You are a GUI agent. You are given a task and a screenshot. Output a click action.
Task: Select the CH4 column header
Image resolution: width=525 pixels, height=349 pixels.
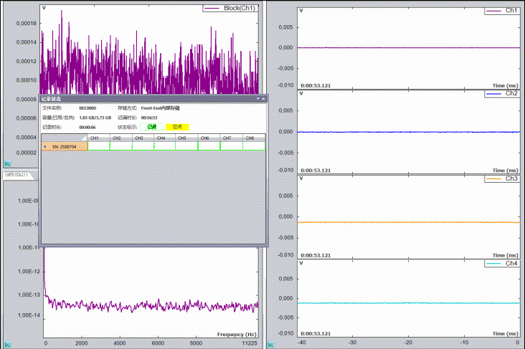click(161, 138)
